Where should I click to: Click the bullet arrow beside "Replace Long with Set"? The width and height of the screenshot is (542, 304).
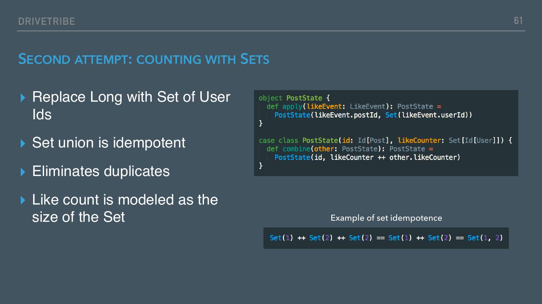(x=23, y=98)
